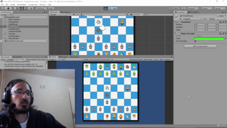The image size is (227, 128).
Task: Open the Shaded draw mode dropdown
Action: tap(58, 15)
